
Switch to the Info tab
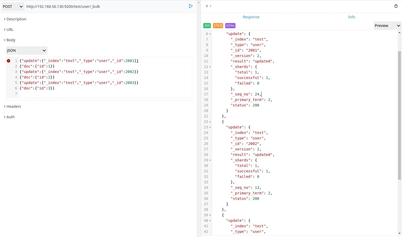[x=351, y=17]
